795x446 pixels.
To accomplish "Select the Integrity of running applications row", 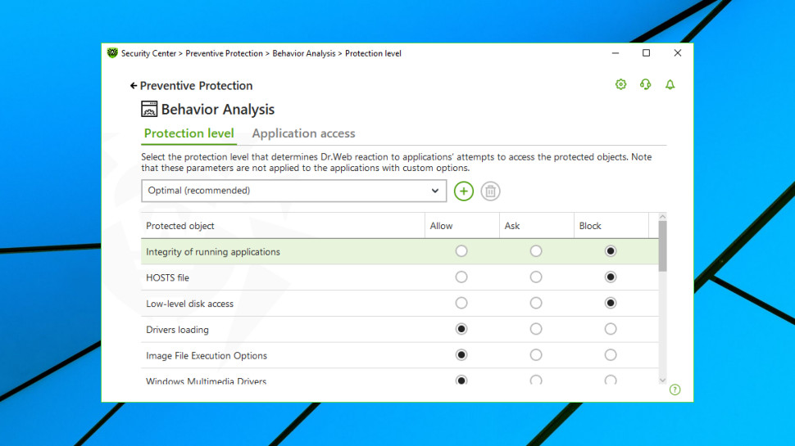I will [x=399, y=251].
